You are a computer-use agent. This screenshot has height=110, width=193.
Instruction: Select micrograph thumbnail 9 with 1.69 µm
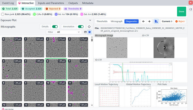click(34, 91)
